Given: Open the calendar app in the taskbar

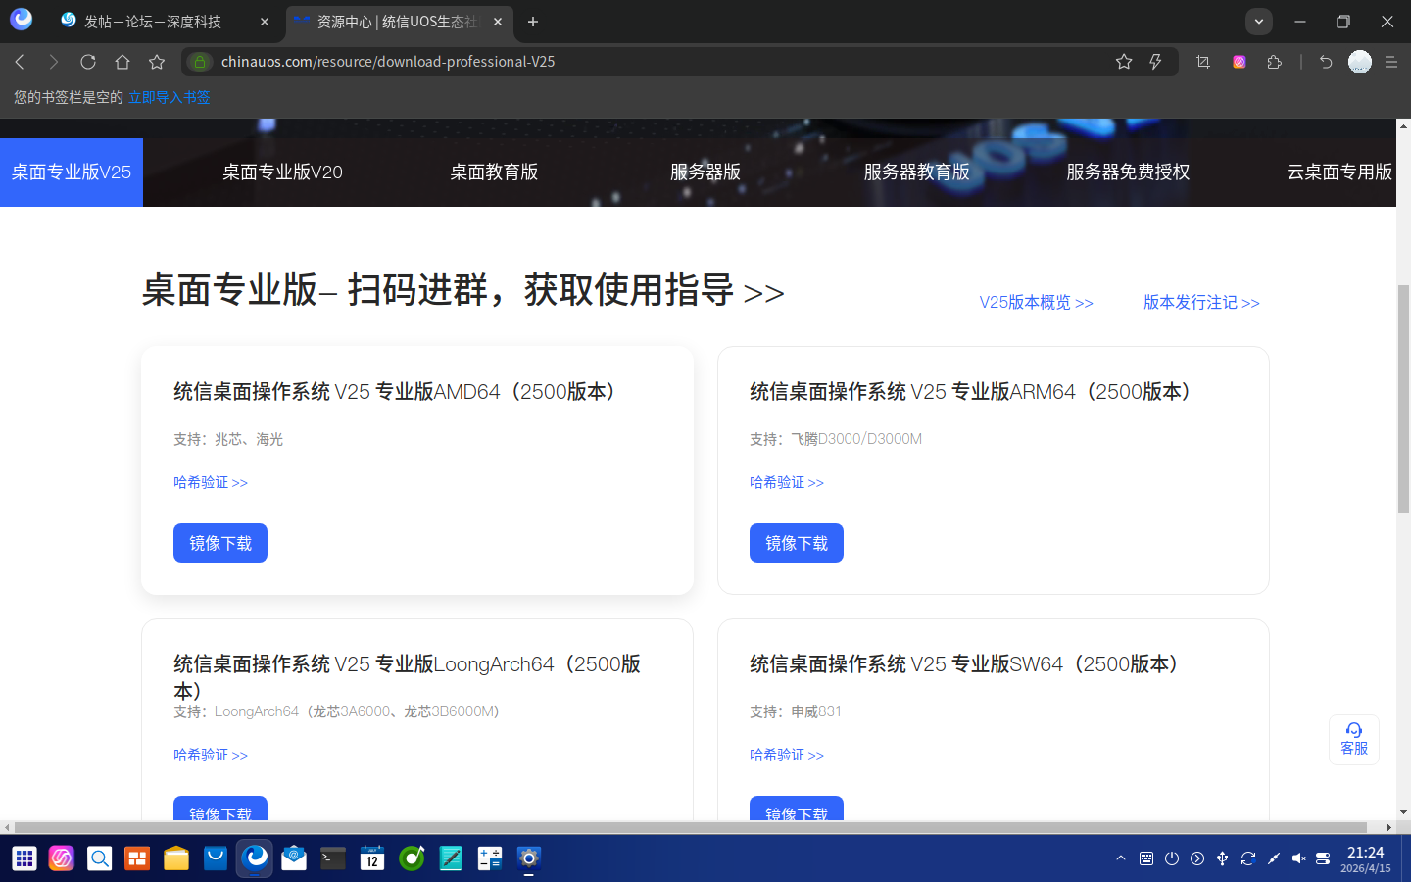Looking at the screenshot, I should [x=372, y=859].
